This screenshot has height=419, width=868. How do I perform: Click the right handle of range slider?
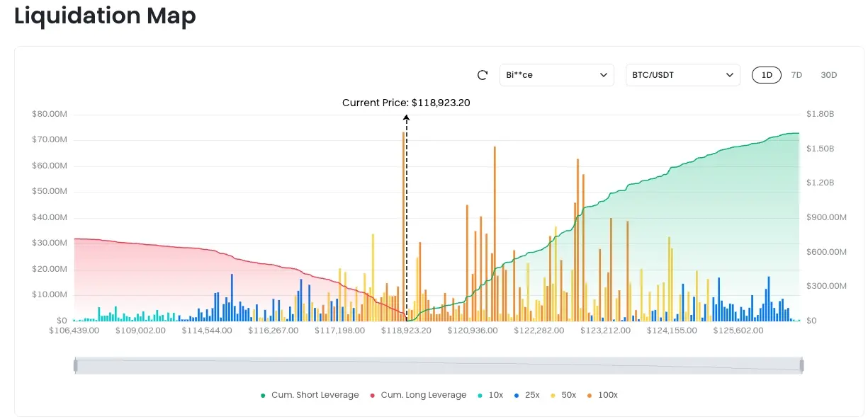tap(802, 365)
